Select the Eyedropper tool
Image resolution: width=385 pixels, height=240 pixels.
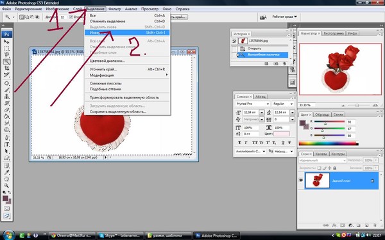click(x=6, y=172)
